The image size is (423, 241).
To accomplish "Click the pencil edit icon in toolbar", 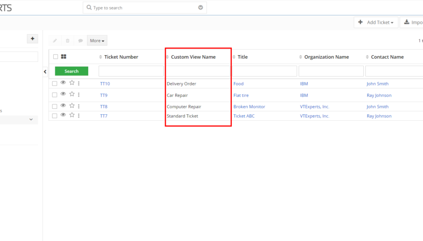I will pyautogui.click(x=55, y=41).
